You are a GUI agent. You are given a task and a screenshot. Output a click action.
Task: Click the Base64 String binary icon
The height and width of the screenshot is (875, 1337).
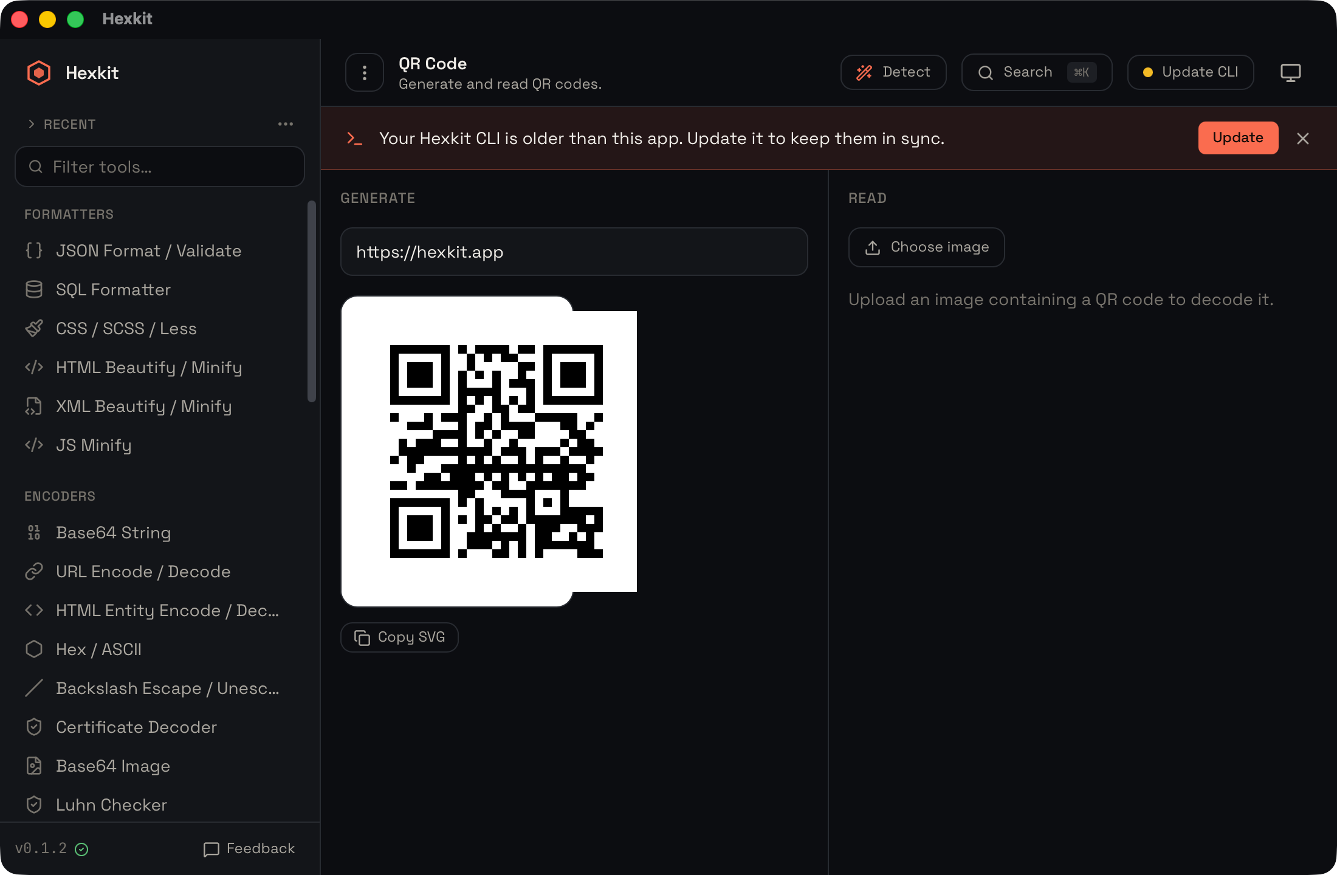point(34,532)
